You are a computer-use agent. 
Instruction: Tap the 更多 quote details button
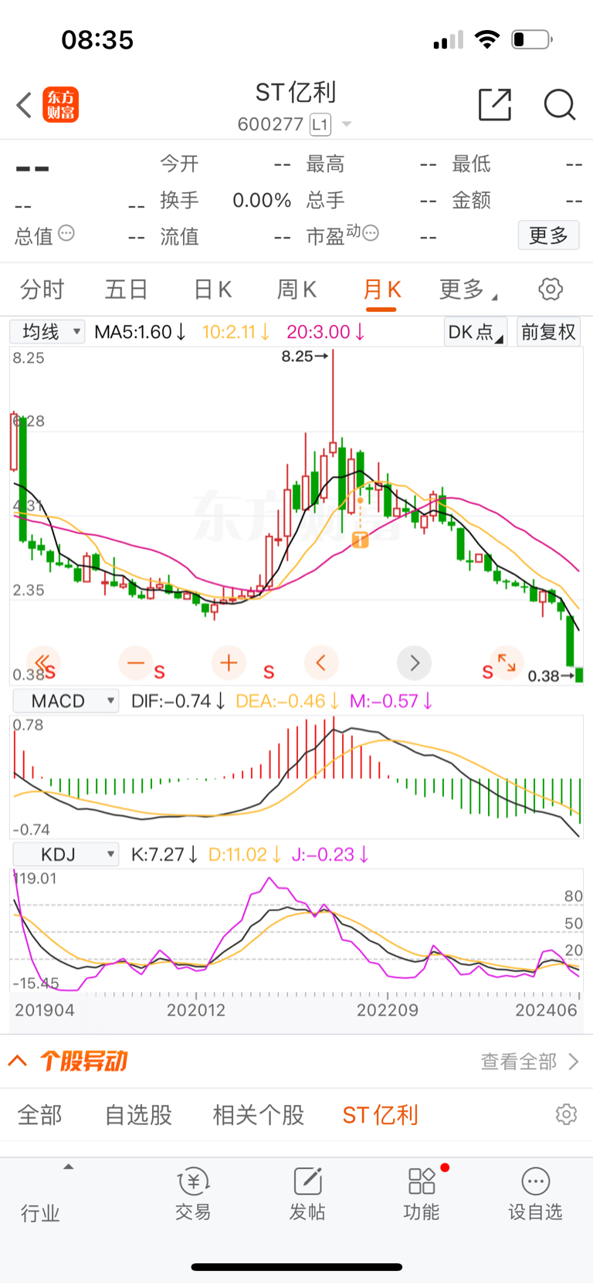[x=548, y=235]
